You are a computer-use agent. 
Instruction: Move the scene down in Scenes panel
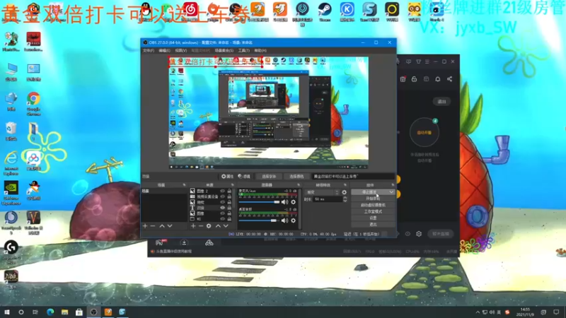pos(170,226)
